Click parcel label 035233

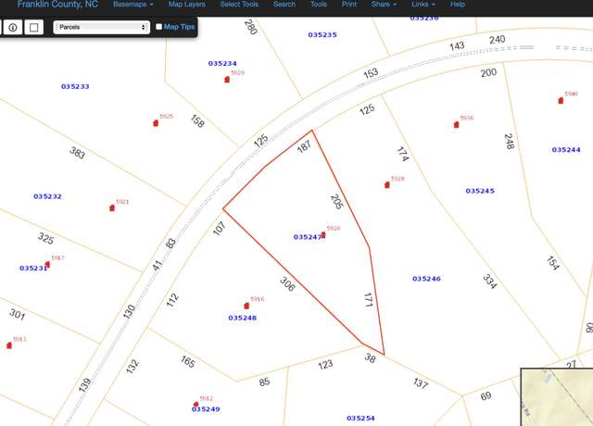click(x=75, y=86)
